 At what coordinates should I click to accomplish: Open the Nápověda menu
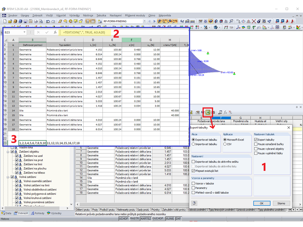165,16
